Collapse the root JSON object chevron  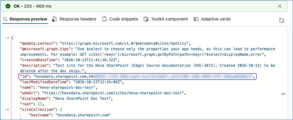[8, 38]
